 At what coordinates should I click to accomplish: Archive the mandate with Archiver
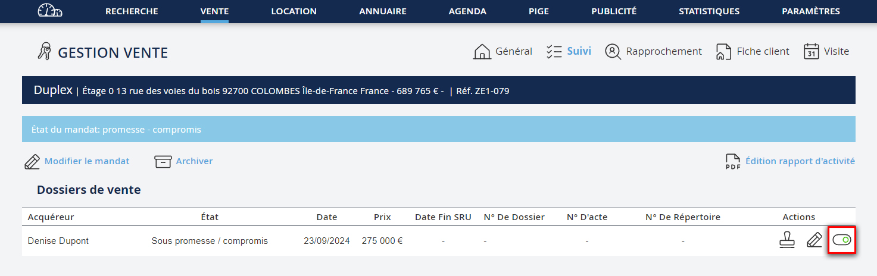(183, 161)
